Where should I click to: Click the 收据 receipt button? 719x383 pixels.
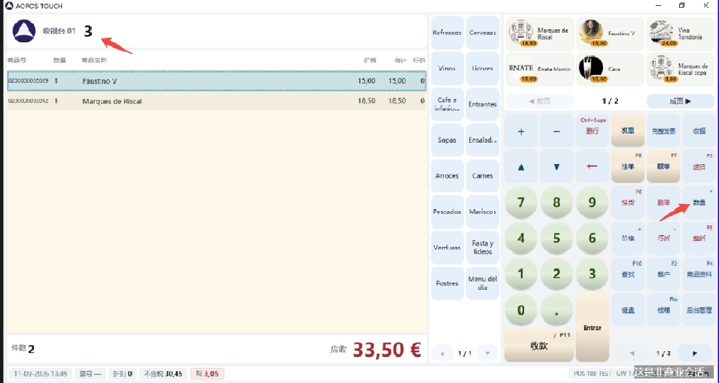tap(699, 130)
